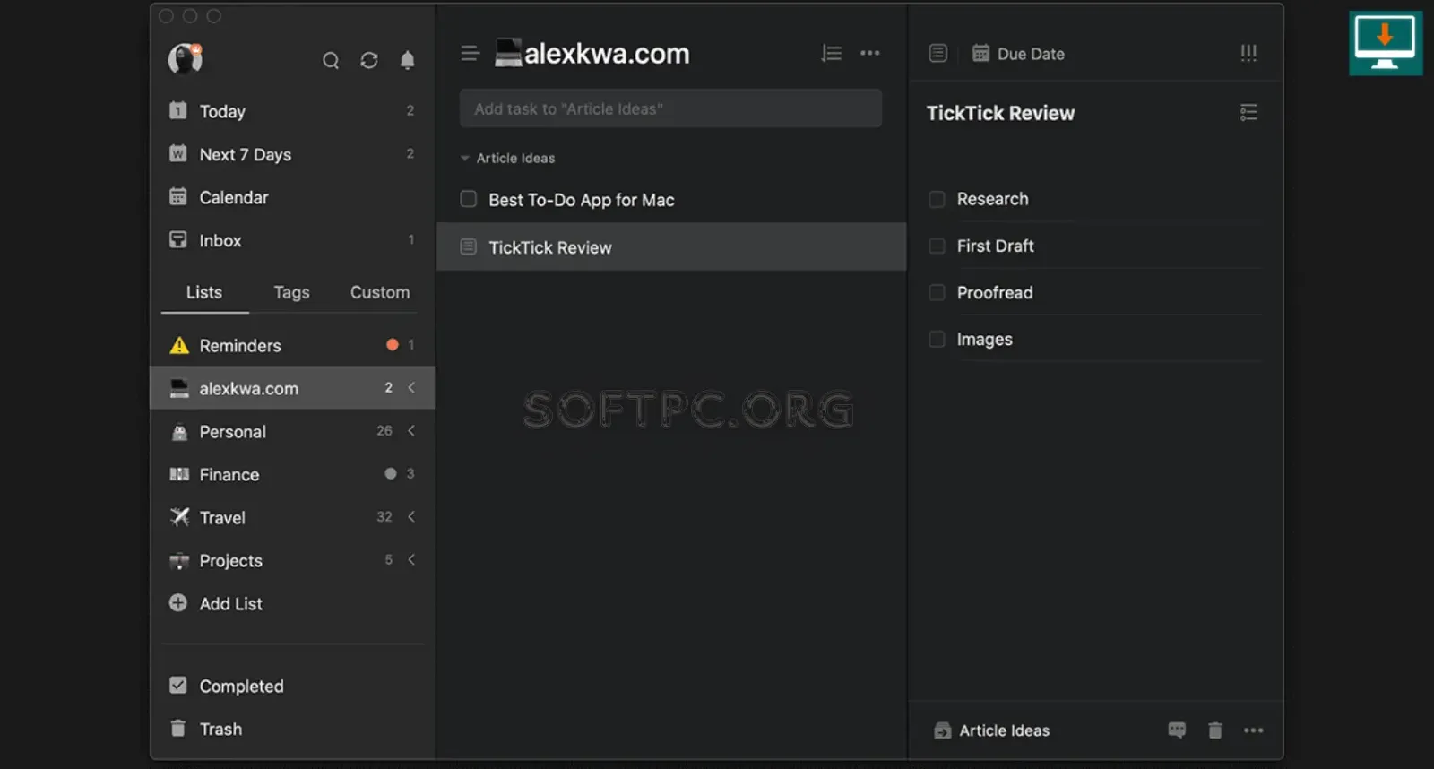Screen dimensions: 1434x769
Task: Click the Travel airplane icon
Action: pyautogui.click(x=179, y=517)
